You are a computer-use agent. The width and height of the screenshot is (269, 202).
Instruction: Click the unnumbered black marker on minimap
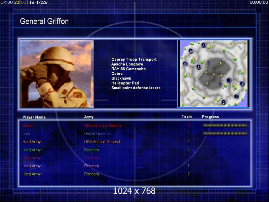point(229,80)
